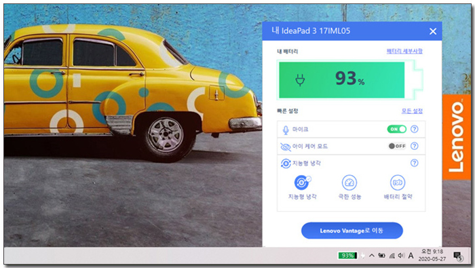Turn on the 아이 케어 모드 toggle

pos(397,146)
